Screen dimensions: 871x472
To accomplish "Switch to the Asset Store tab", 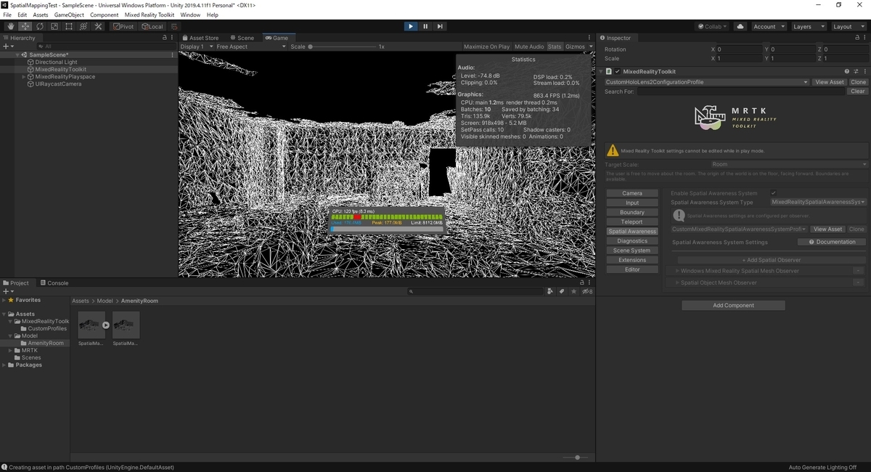I will [x=200, y=38].
